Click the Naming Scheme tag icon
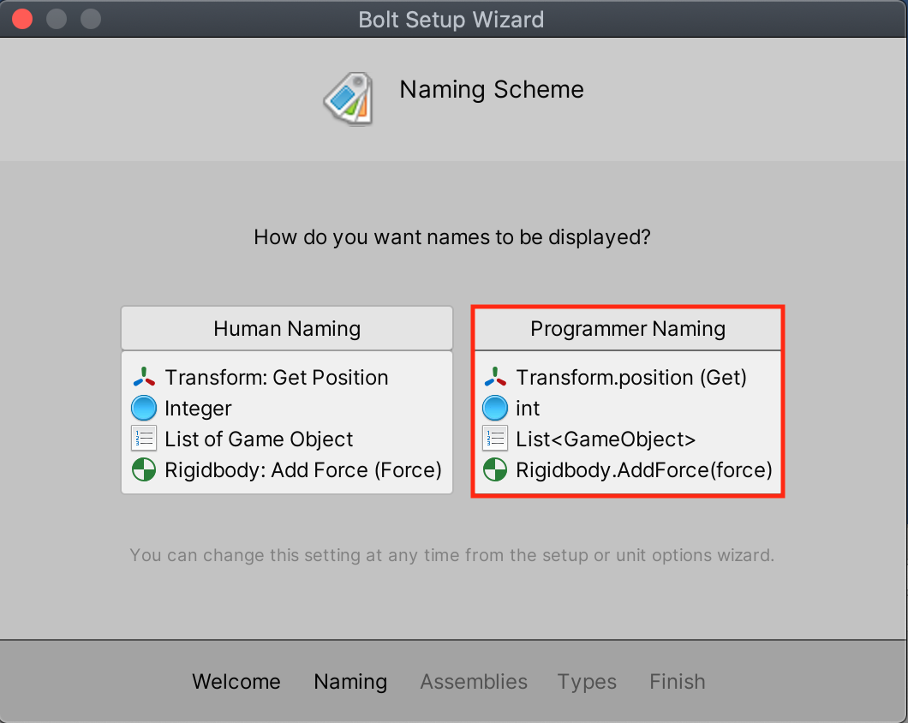Image resolution: width=908 pixels, height=723 pixels. 349,97
